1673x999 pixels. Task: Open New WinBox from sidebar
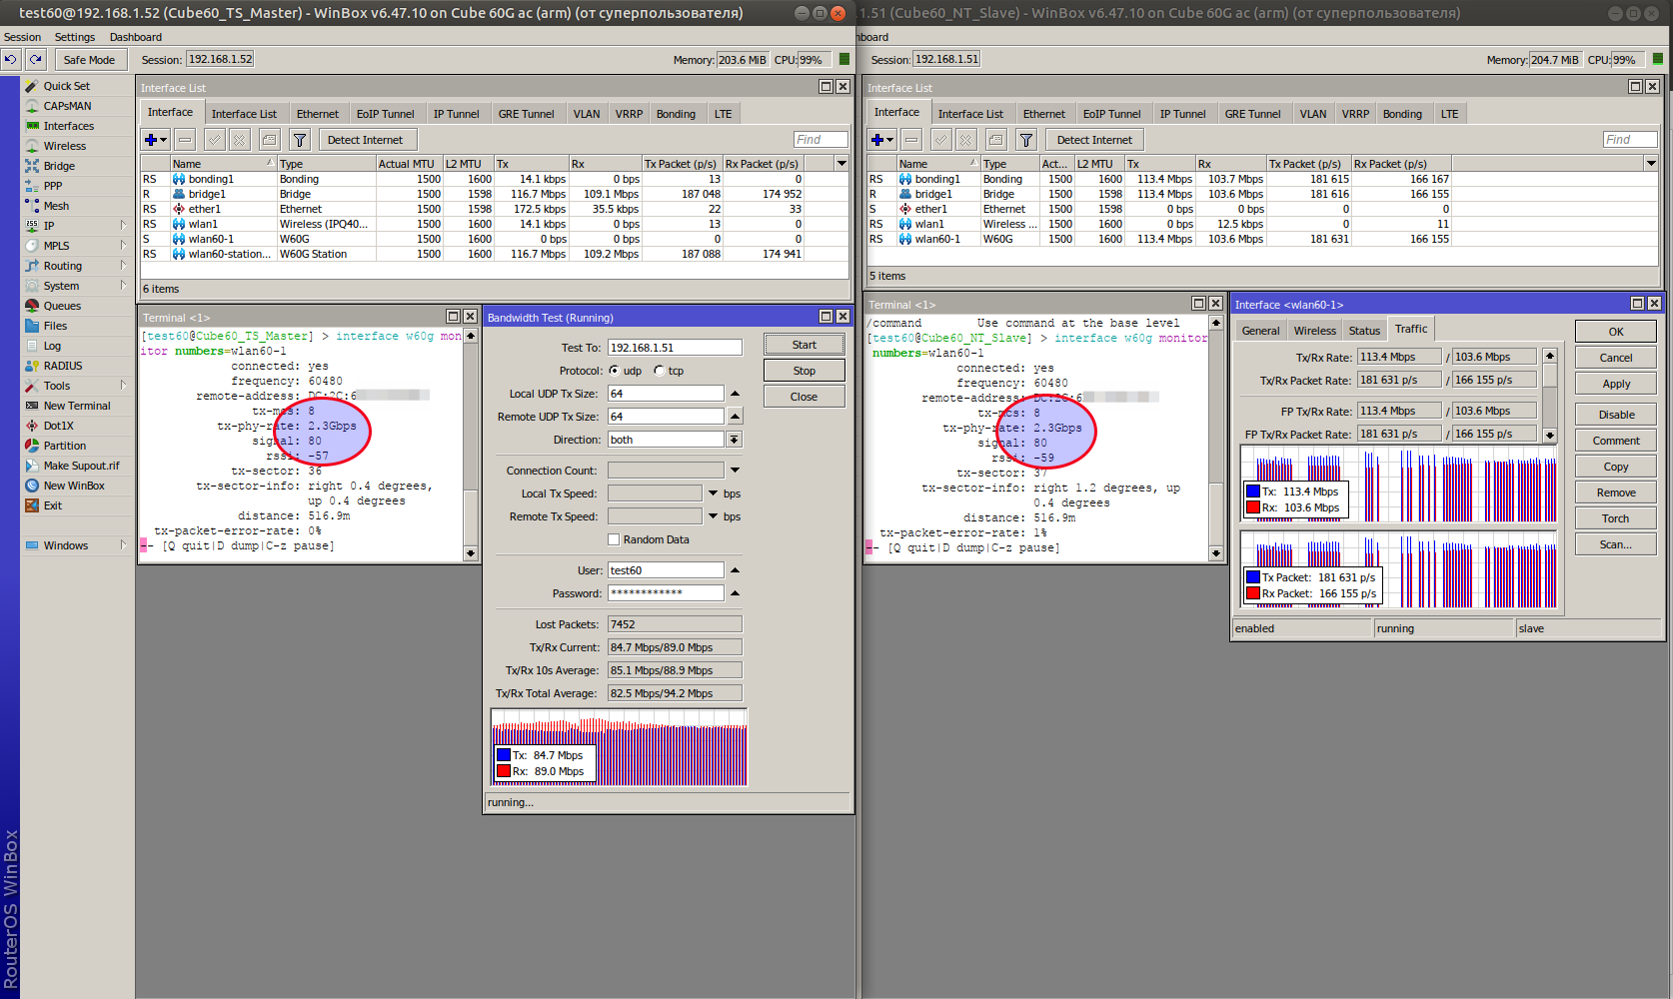click(73, 486)
